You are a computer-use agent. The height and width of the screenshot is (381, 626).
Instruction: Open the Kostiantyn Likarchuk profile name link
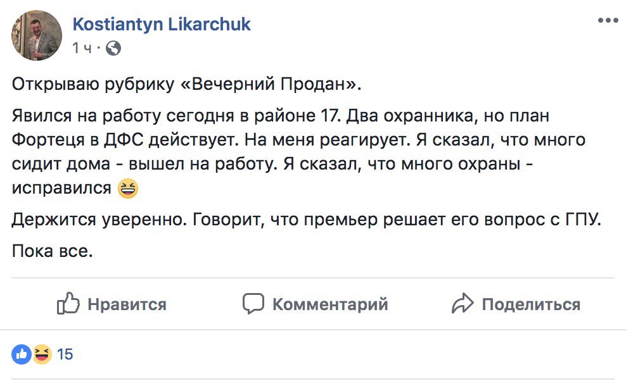coord(162,24)
